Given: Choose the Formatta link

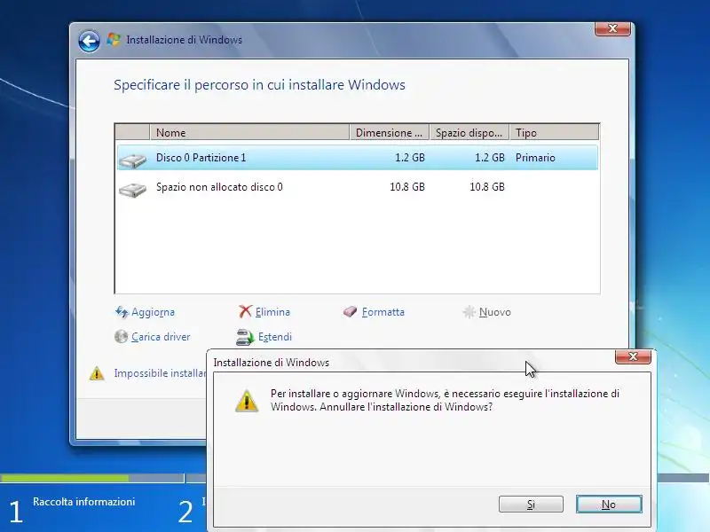Looking at the screenshot, I should point(383,312).
